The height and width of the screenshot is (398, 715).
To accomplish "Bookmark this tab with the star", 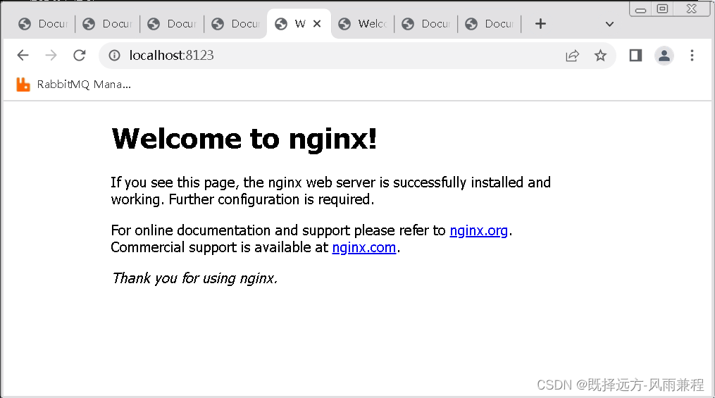I will click(601, 56).
